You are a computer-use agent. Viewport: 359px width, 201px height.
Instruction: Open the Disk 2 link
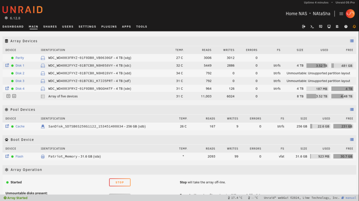[x=20, y=73]
